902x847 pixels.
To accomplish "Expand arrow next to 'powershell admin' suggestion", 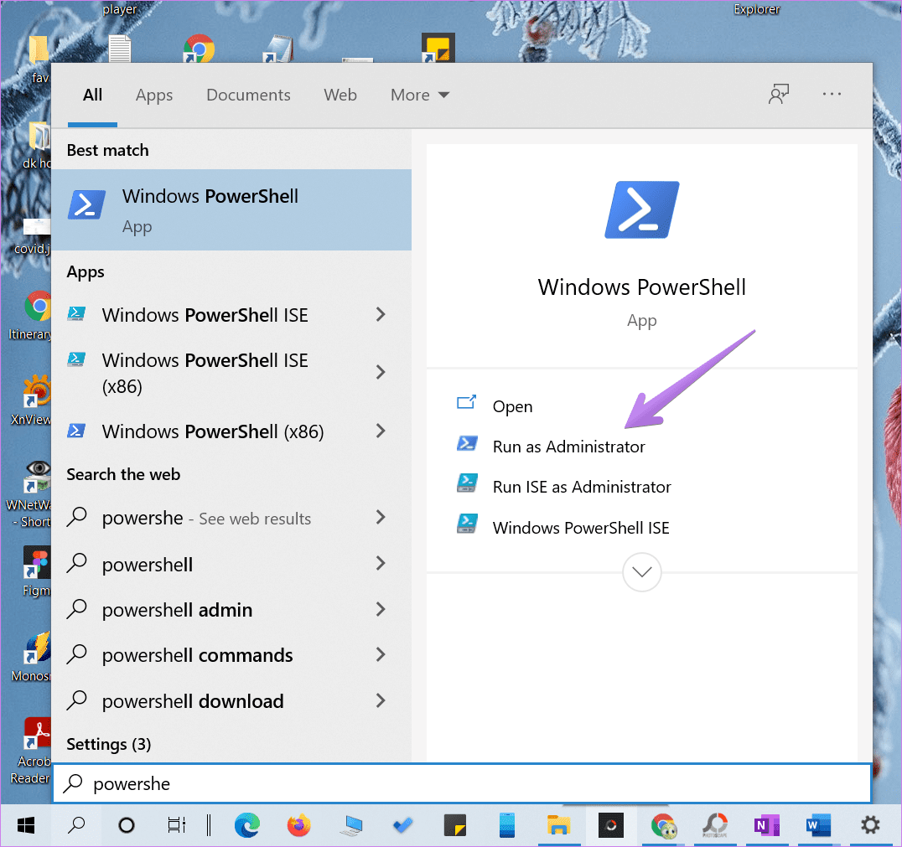I will 381,609.
